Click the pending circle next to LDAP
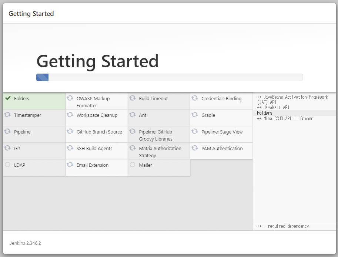338x257 pixels. click(7, 165)
